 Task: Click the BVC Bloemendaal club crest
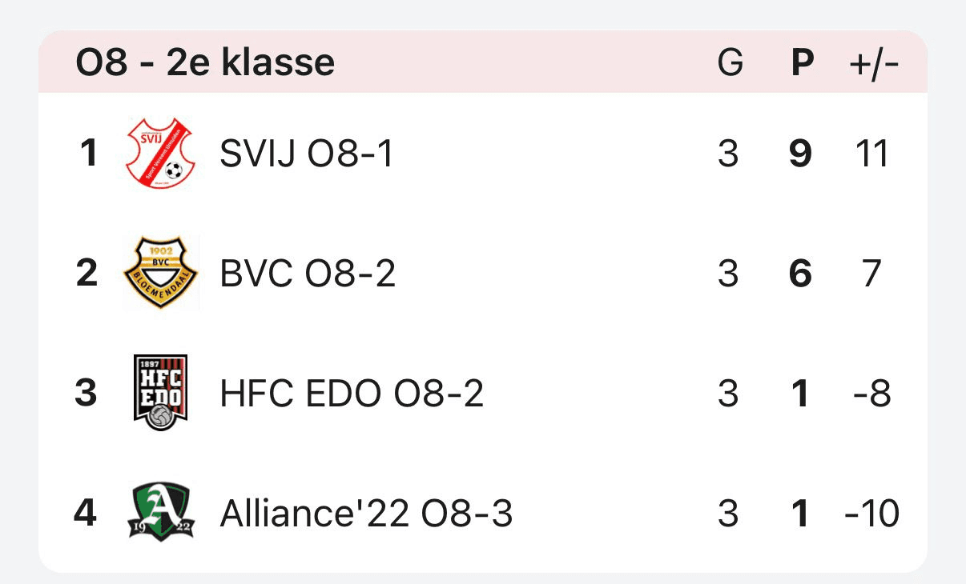[160, 273]
